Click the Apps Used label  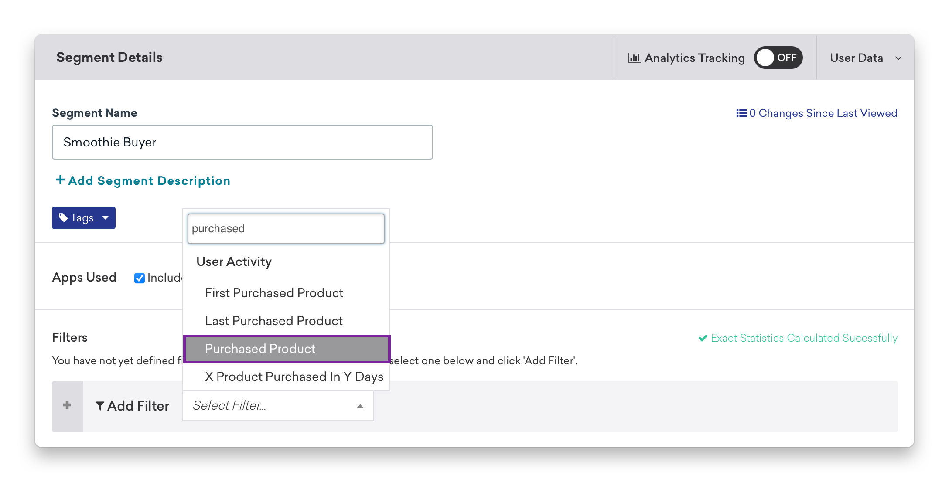point(84,278)
